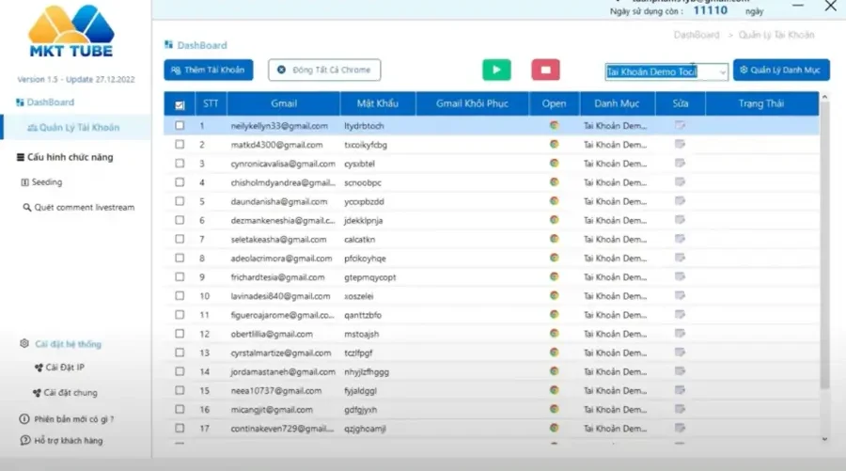The height and width of the screenshot is (471, 846).
Task: Select the cell dezmankeneshia@gmail.c...
Action: pyautogui.click(x=283, y=220)
